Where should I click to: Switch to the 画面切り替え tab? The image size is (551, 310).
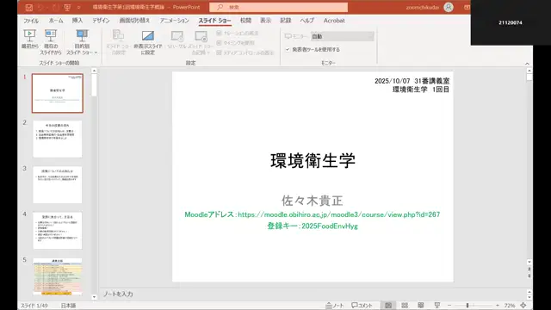coord(134,21)
